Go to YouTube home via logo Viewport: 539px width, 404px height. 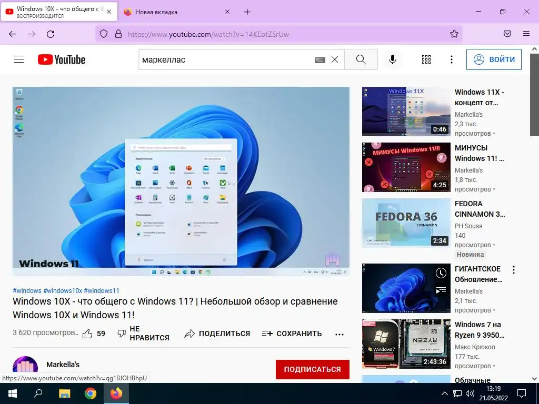click(62, 59)
